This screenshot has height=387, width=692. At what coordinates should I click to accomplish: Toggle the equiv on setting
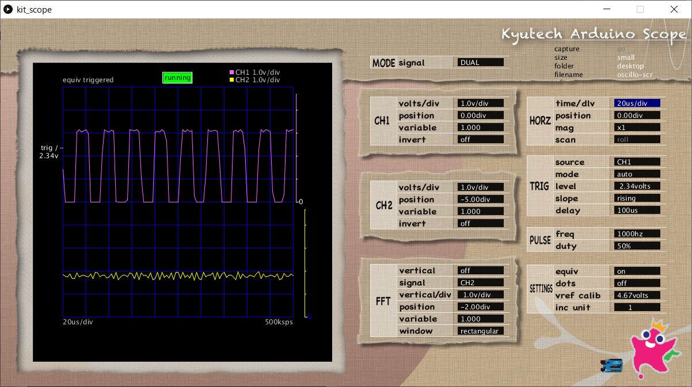coord(637,271)
